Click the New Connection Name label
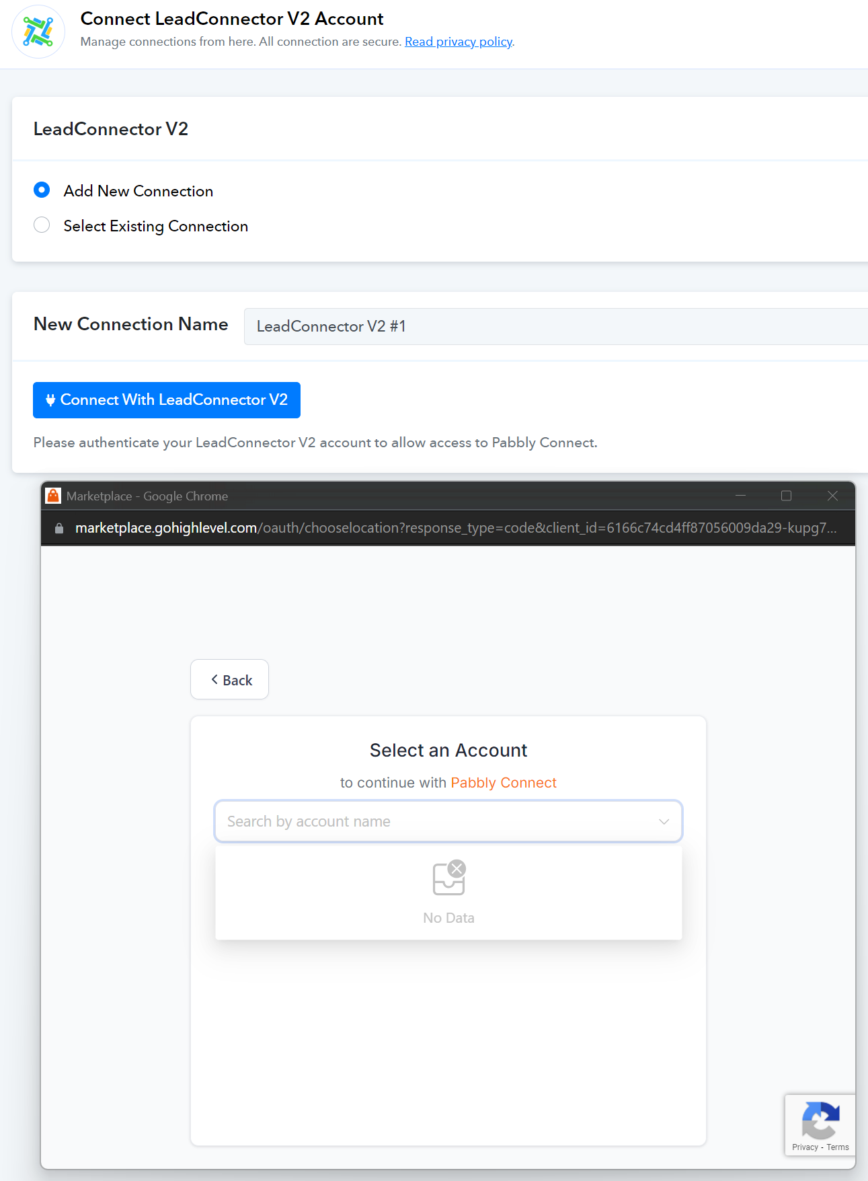 (x=131, y=324)
